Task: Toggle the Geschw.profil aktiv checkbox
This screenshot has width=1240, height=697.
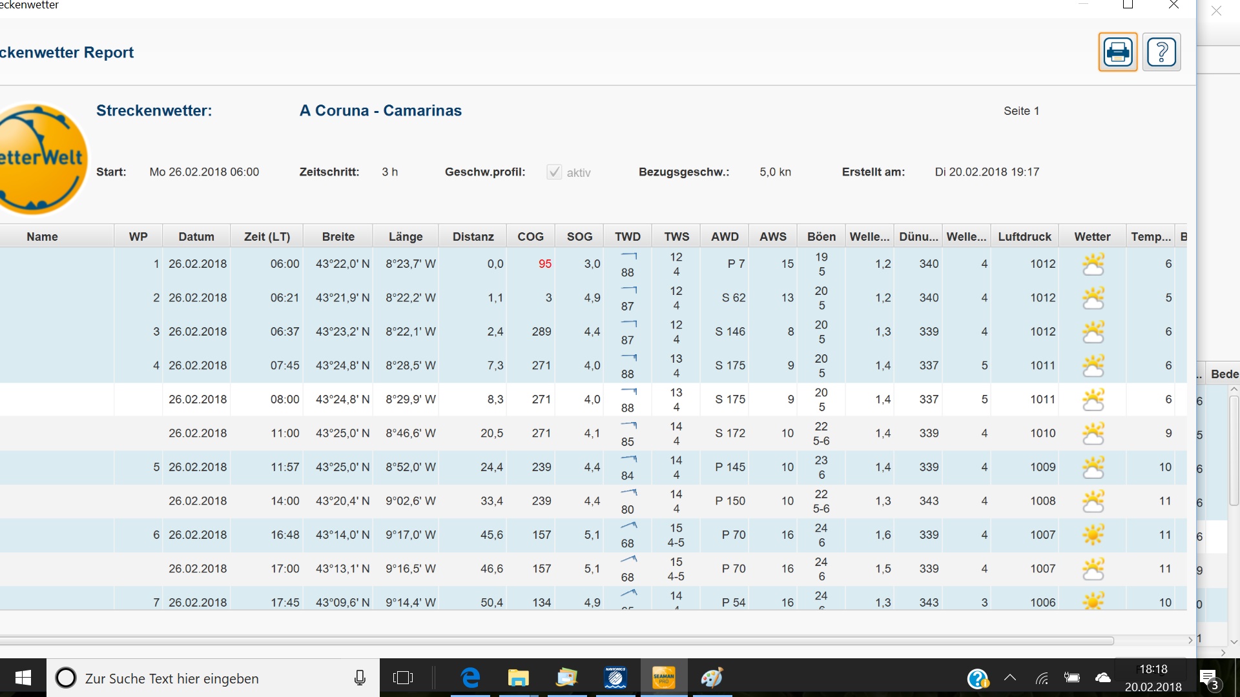Action: pos(554,172)
